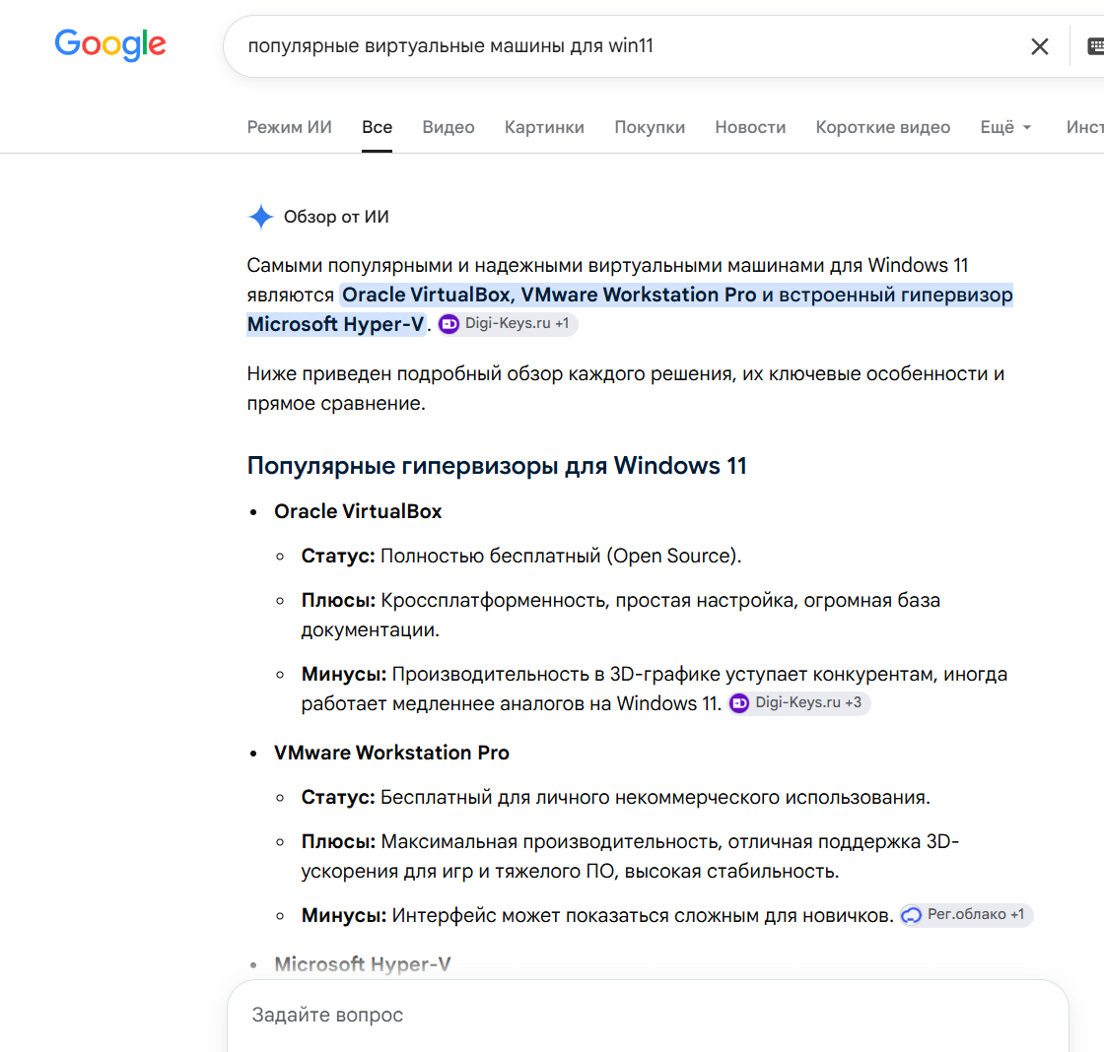Open the Новости tab
The height and width of the screenshot is (1052, 1104).
point(750,127)
